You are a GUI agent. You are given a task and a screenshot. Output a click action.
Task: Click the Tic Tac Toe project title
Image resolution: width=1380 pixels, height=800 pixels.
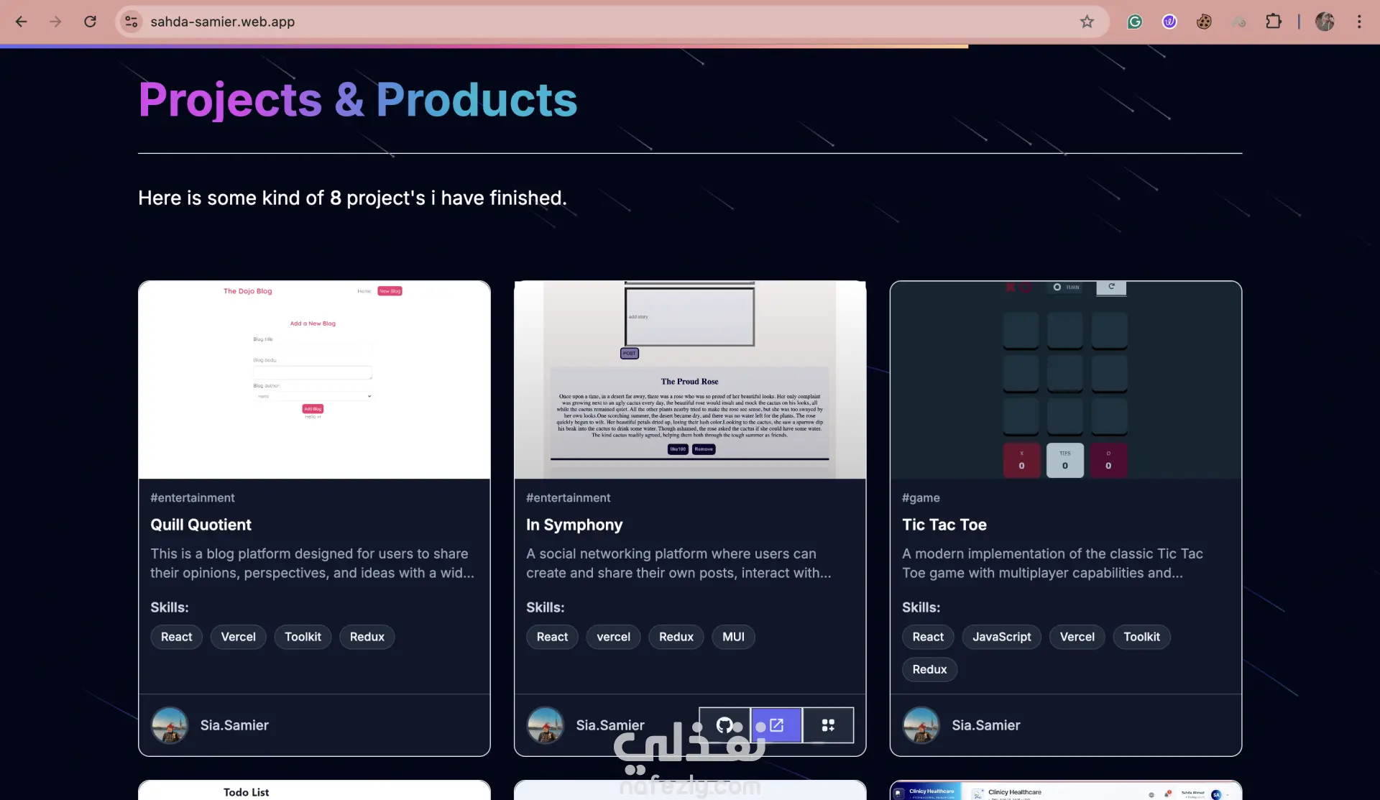click(944, 525)
